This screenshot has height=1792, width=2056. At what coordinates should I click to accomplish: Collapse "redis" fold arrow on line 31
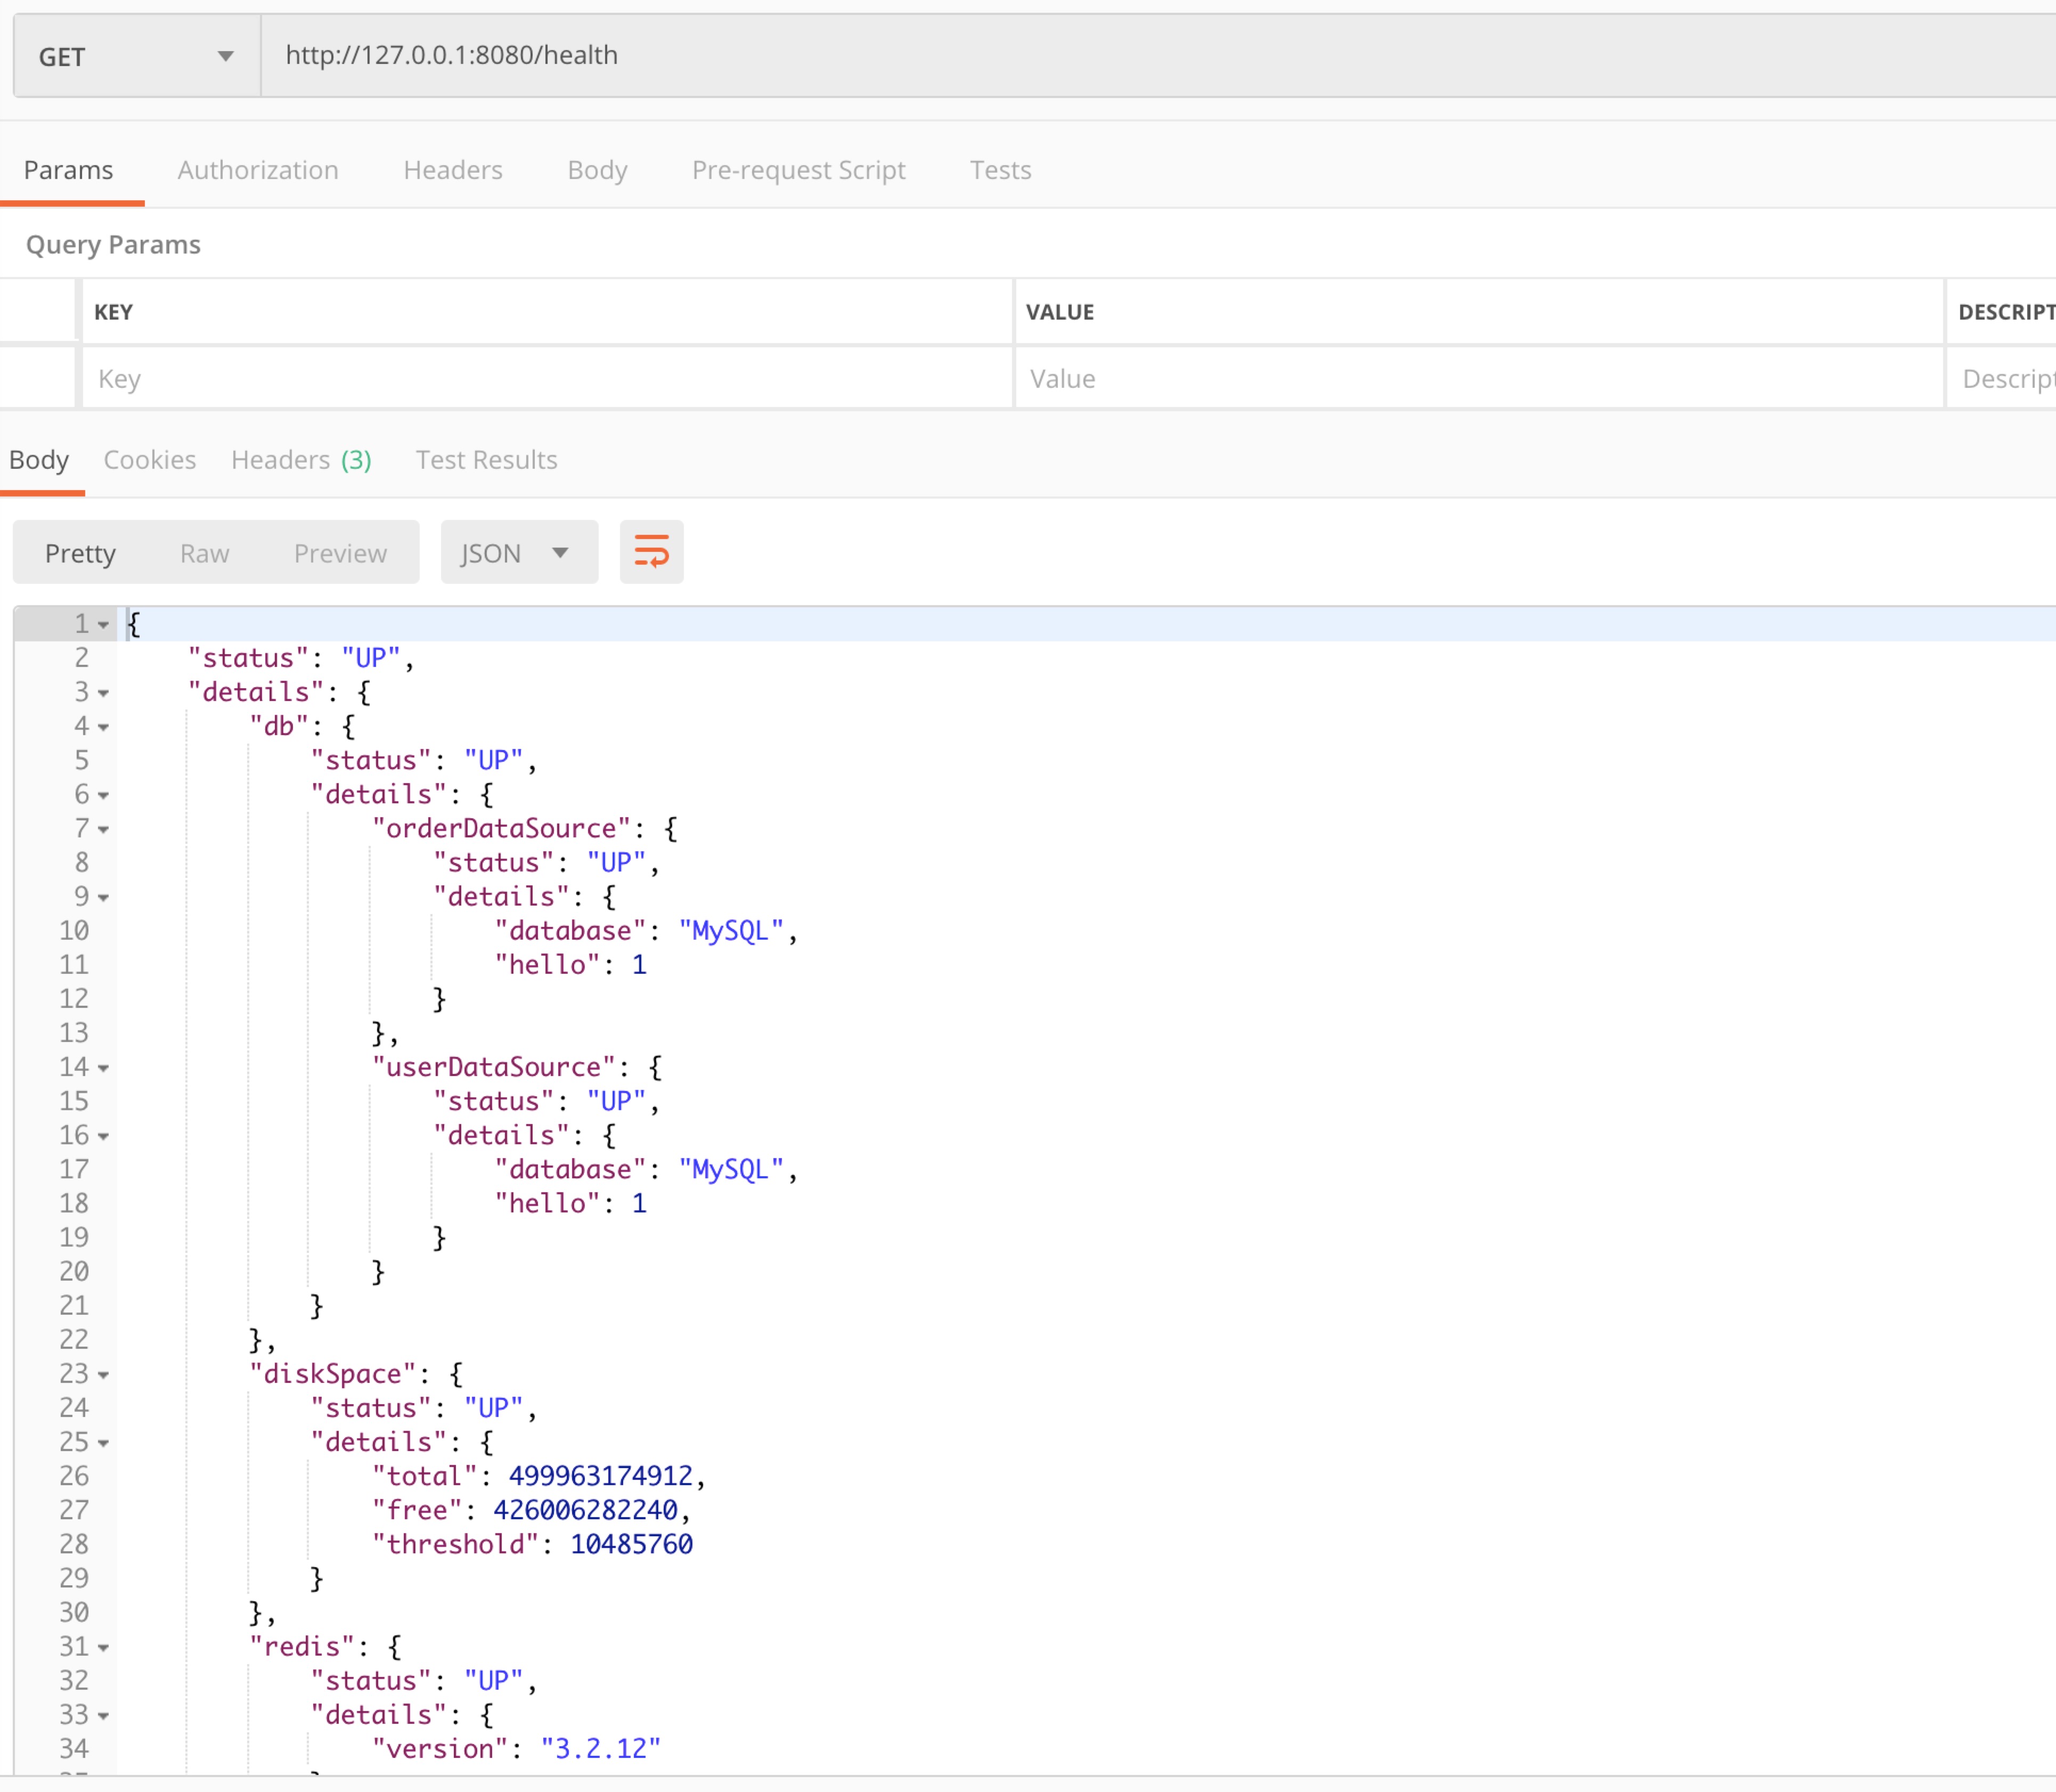103,1648
